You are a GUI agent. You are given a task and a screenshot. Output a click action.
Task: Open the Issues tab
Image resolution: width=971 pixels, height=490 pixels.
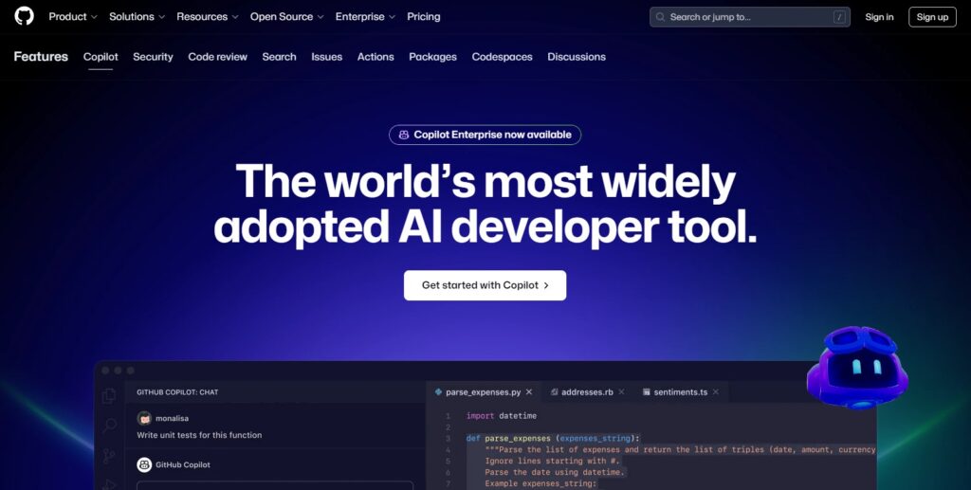[326, 57]
